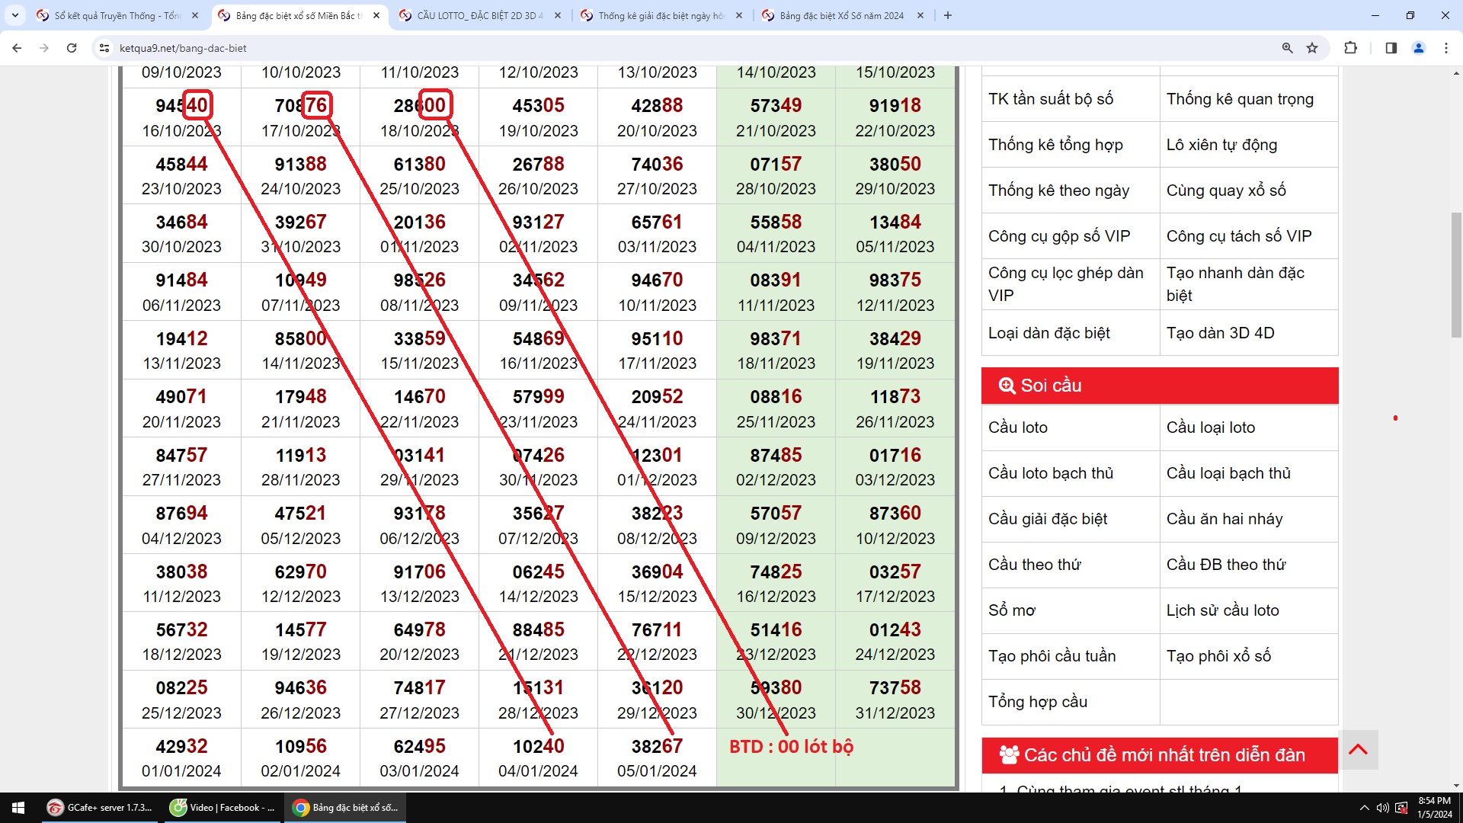Bookmark this page with star icon
This screenshot has height=823, width=1463.
1312,48
